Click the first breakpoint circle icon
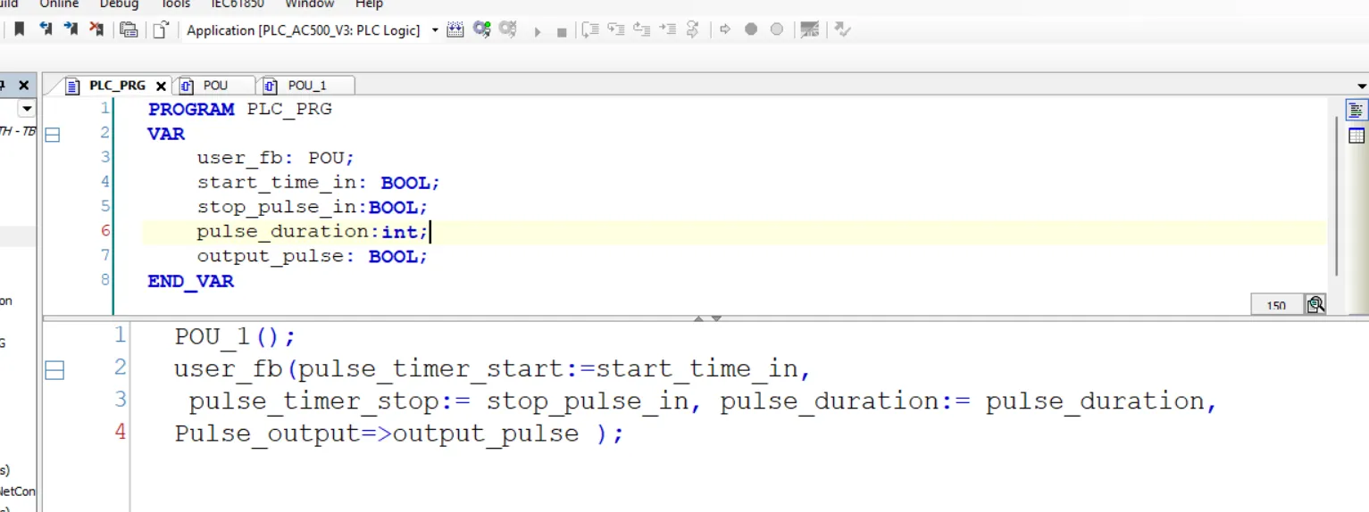The width and height of the screenshot is (1369, 512). click(x=751, y=29)
